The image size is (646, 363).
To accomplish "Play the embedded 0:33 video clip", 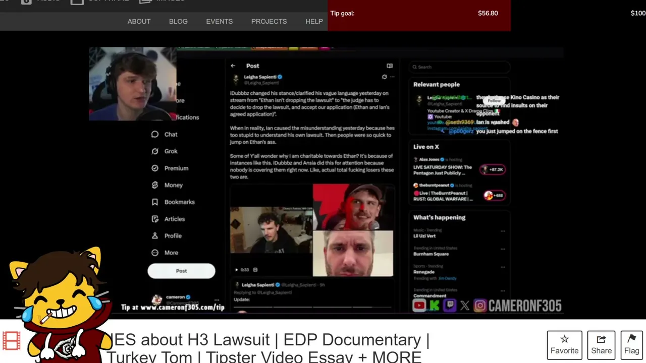I will point(236,270).
